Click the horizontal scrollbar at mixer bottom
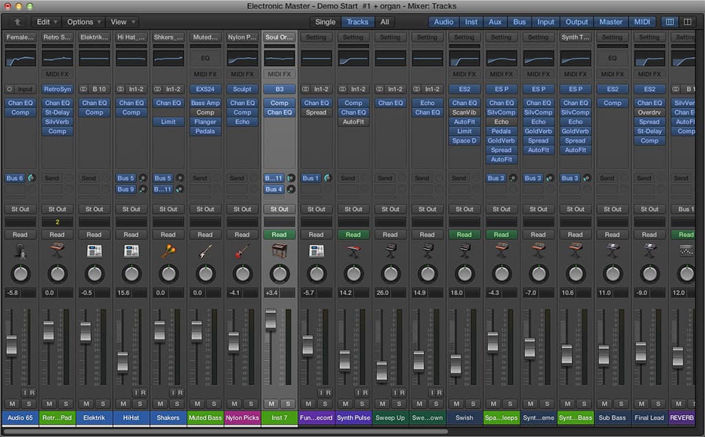This screenshot has width=705, height=437. (x=225, y=431)
